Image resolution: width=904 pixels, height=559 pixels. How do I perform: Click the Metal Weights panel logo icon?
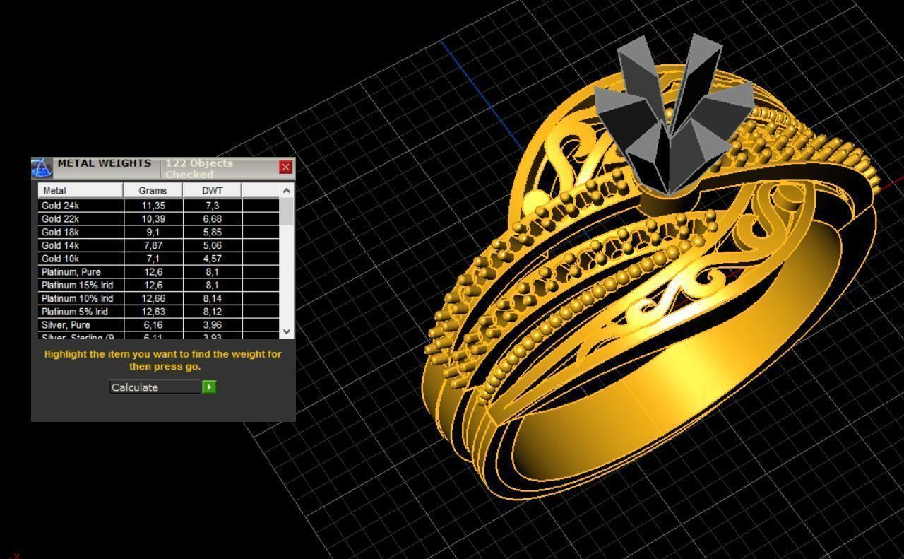click(x=42, y=167)
